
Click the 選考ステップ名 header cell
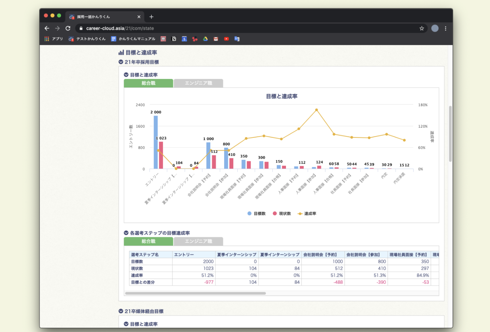point(151,254)
